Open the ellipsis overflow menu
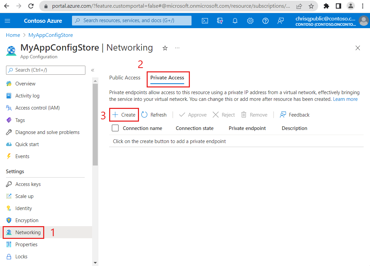The width and height of the screenshot is (370, 266). [x=177, y=48]
